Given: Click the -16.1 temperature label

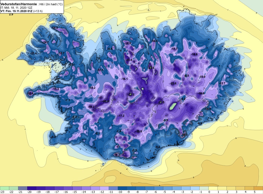Looking at the screenshot, I should point(125,79).
